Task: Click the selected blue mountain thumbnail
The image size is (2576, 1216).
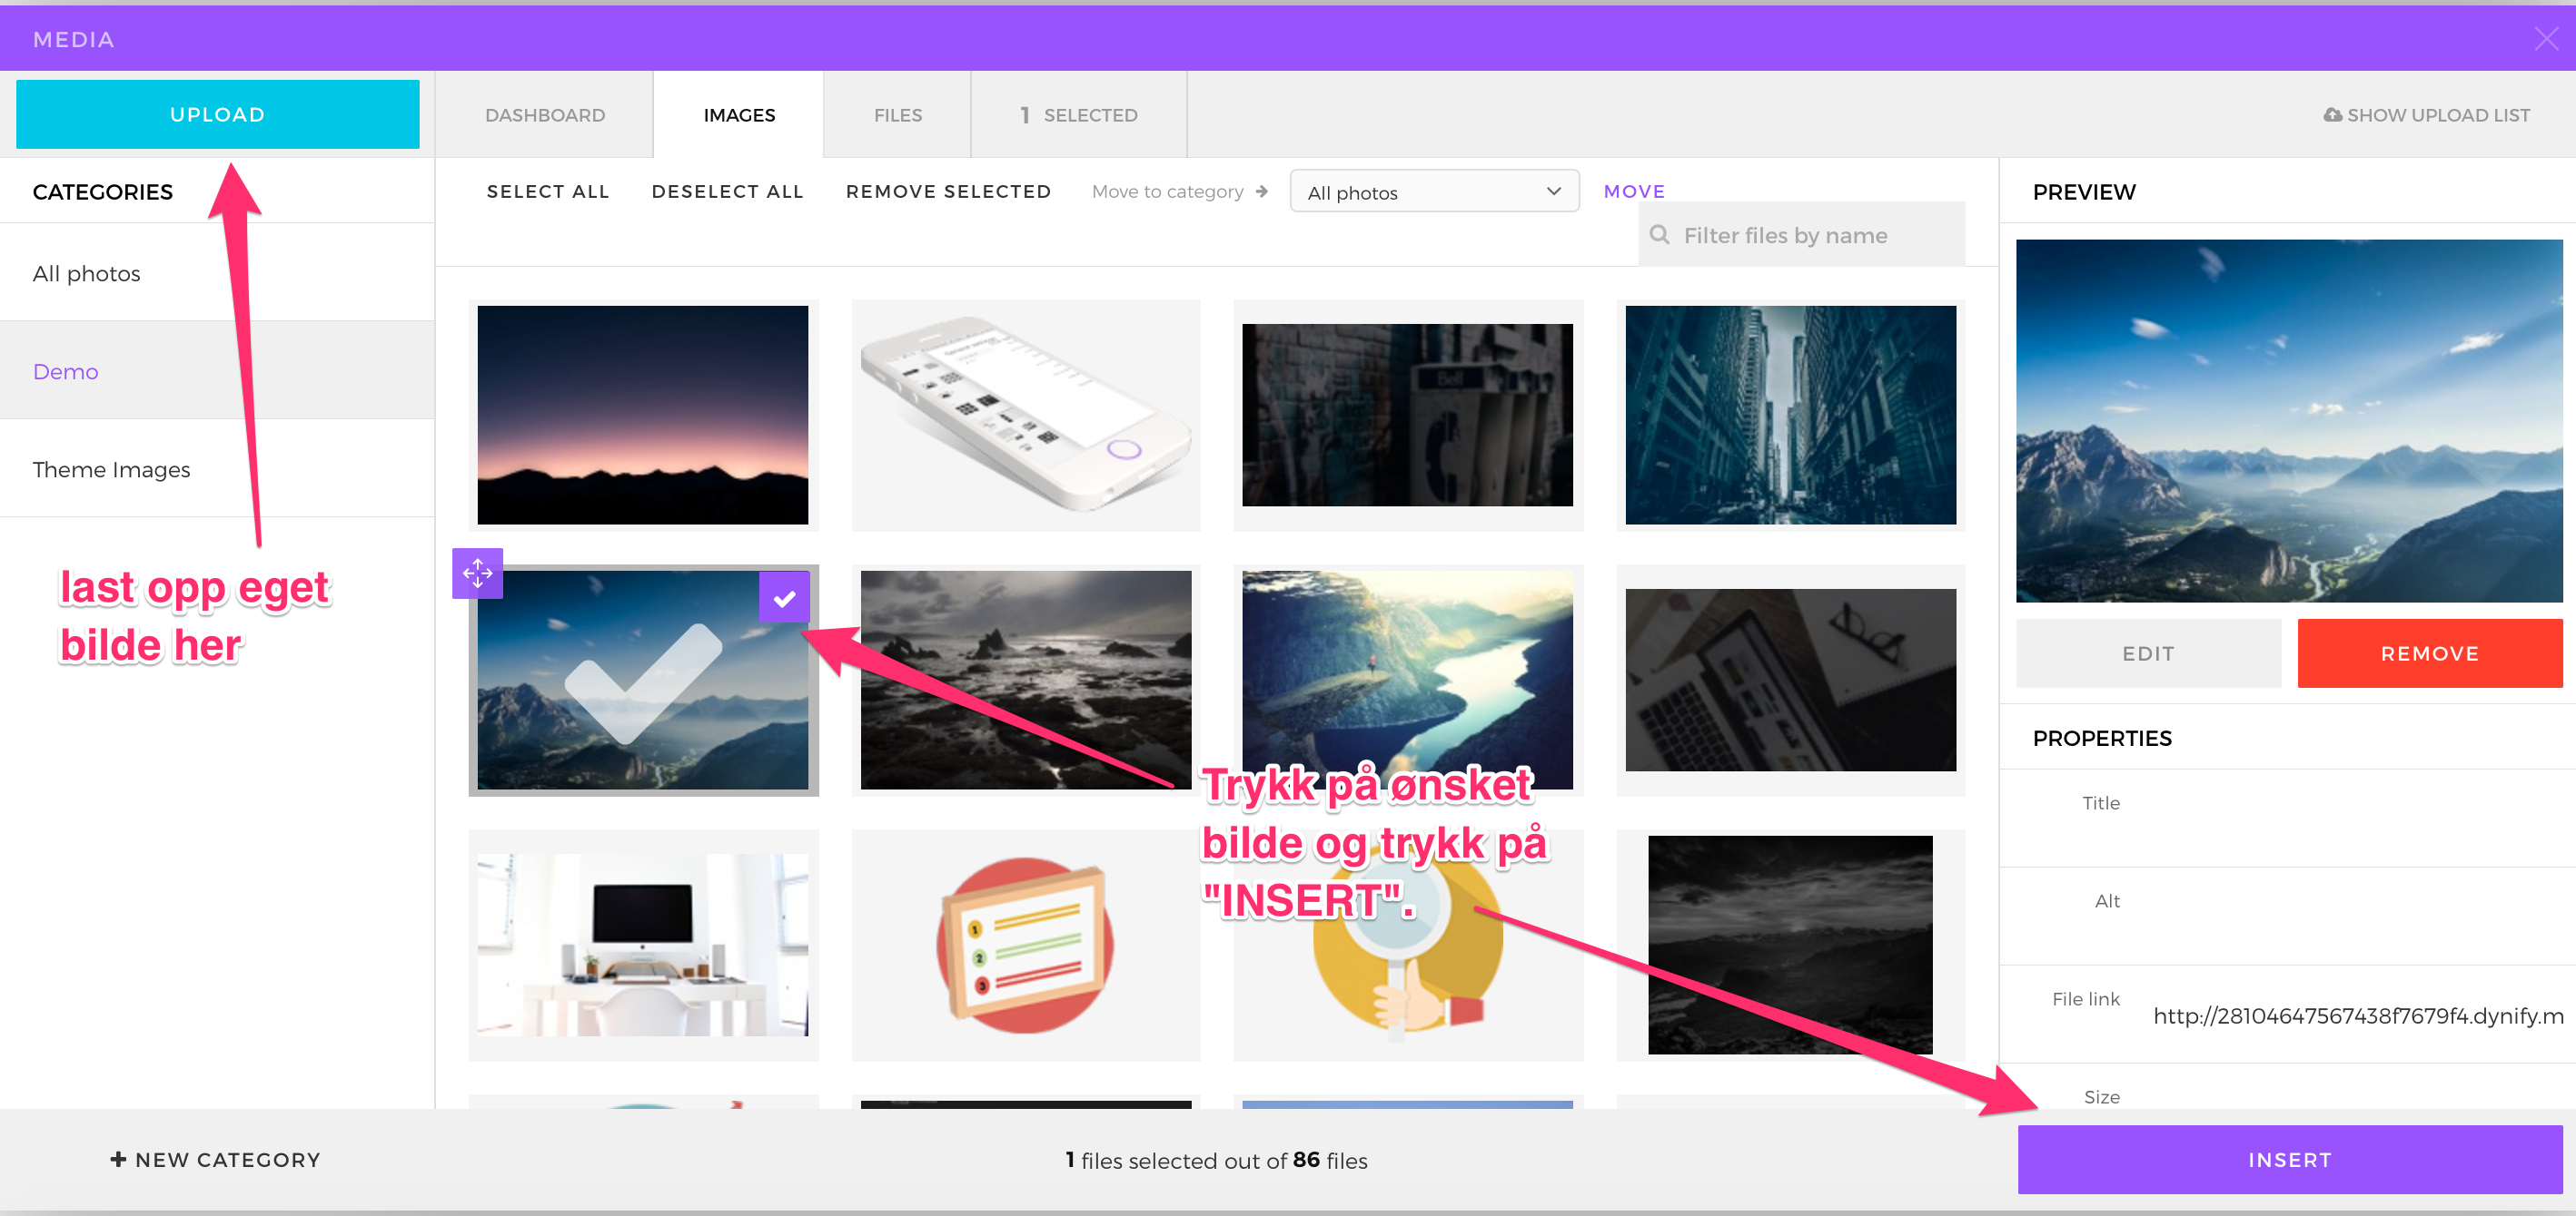Action: 643,680
